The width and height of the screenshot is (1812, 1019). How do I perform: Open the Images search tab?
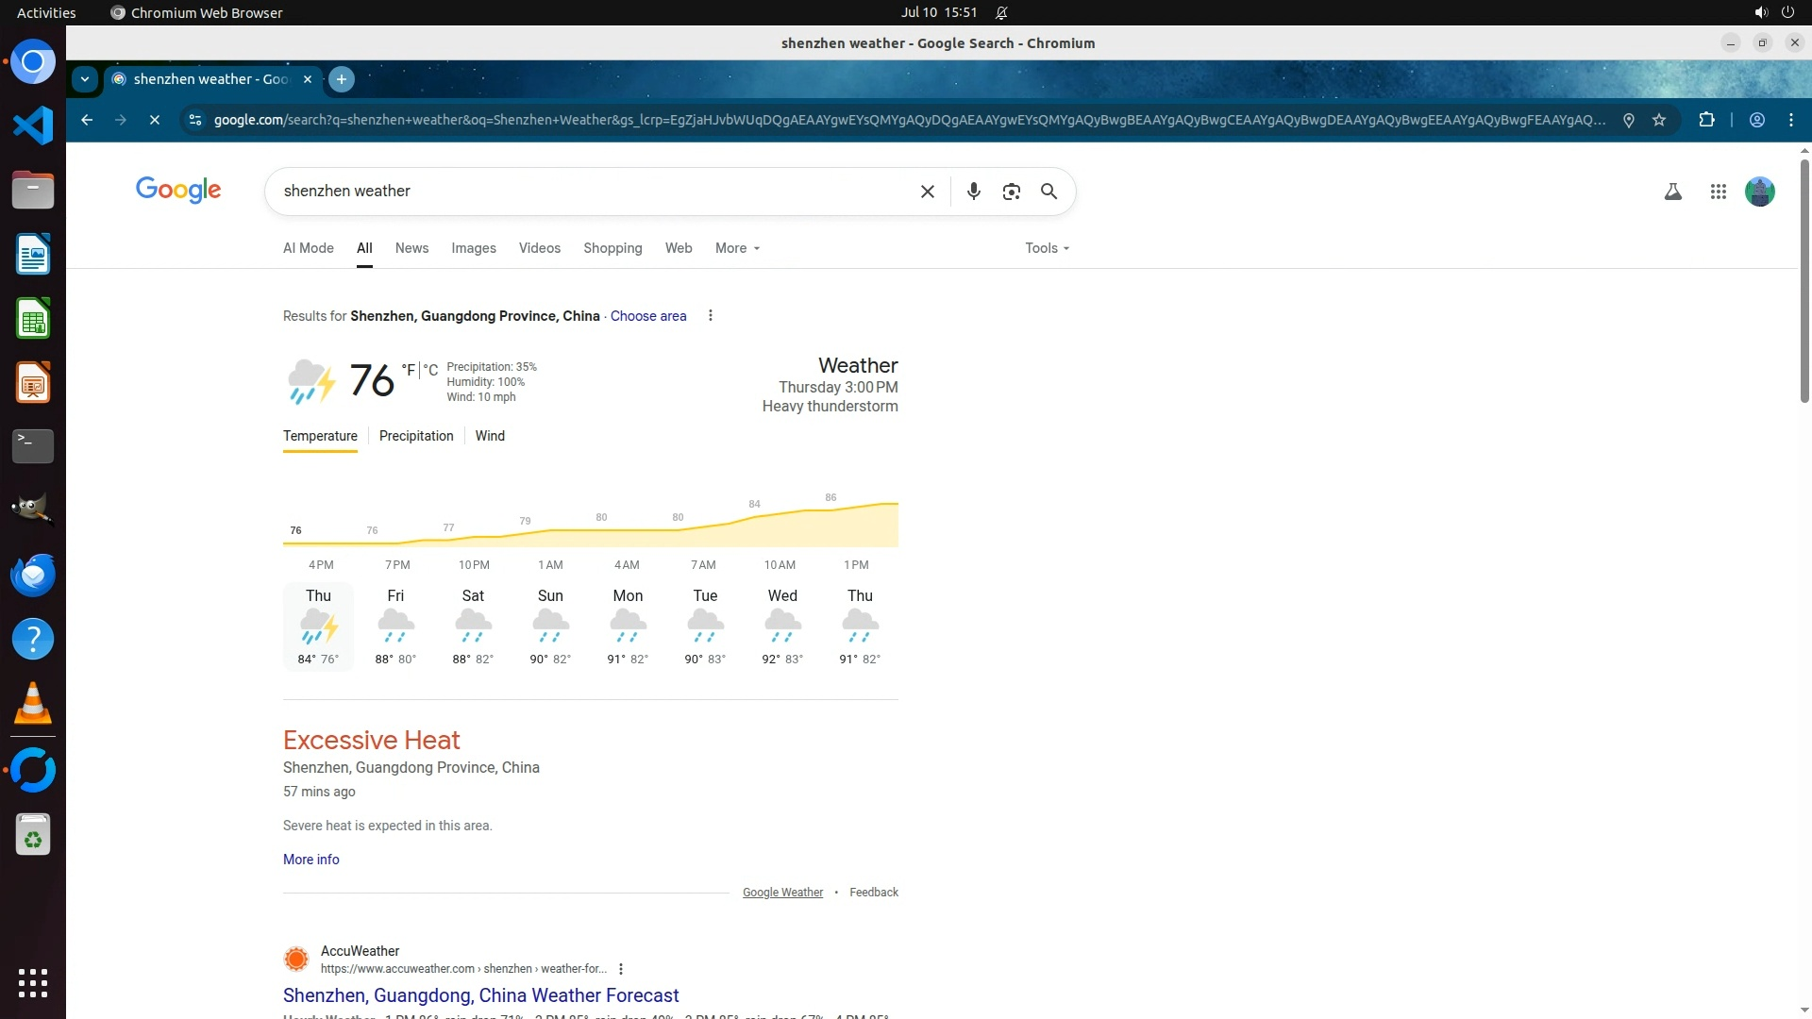(473, 248)
